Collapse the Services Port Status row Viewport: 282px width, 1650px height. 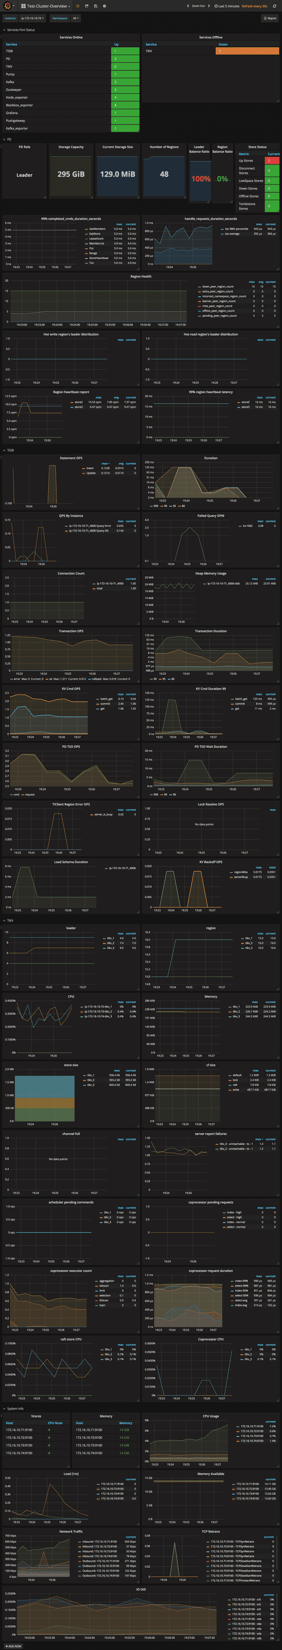(x=21, y=30)
